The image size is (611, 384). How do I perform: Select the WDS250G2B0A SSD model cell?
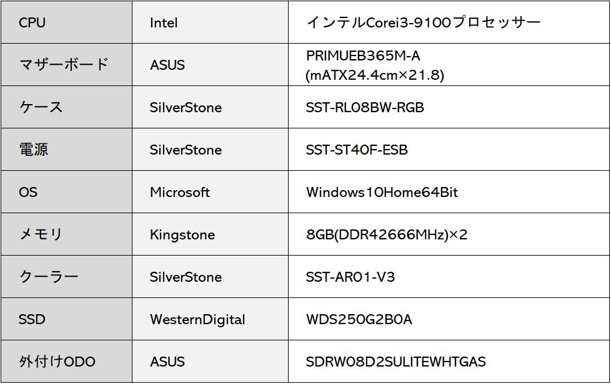click(x=449, y=319)
